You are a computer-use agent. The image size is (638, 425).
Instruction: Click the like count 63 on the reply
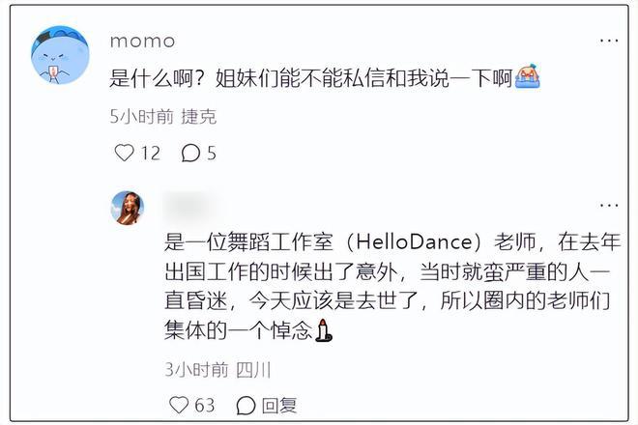[x=205, y=405]
